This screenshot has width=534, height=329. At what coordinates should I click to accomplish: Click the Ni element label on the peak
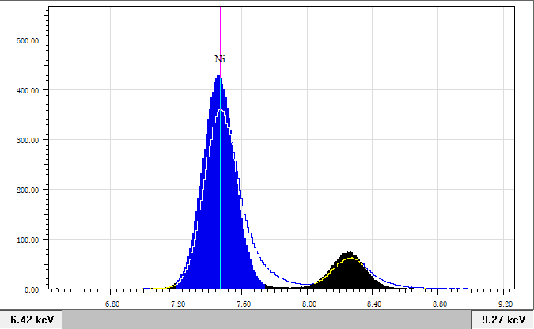click(x=220, y=59)
